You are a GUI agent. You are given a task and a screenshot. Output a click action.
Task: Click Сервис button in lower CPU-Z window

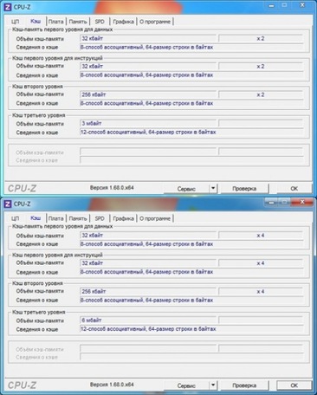(x=186, y=385)
